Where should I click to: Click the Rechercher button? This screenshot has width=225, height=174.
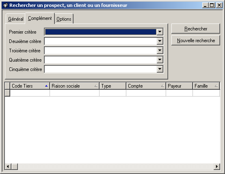click(196, 29)
